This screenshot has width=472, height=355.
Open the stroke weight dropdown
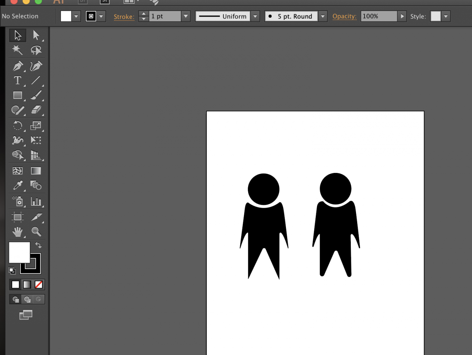tap(186, 16)
